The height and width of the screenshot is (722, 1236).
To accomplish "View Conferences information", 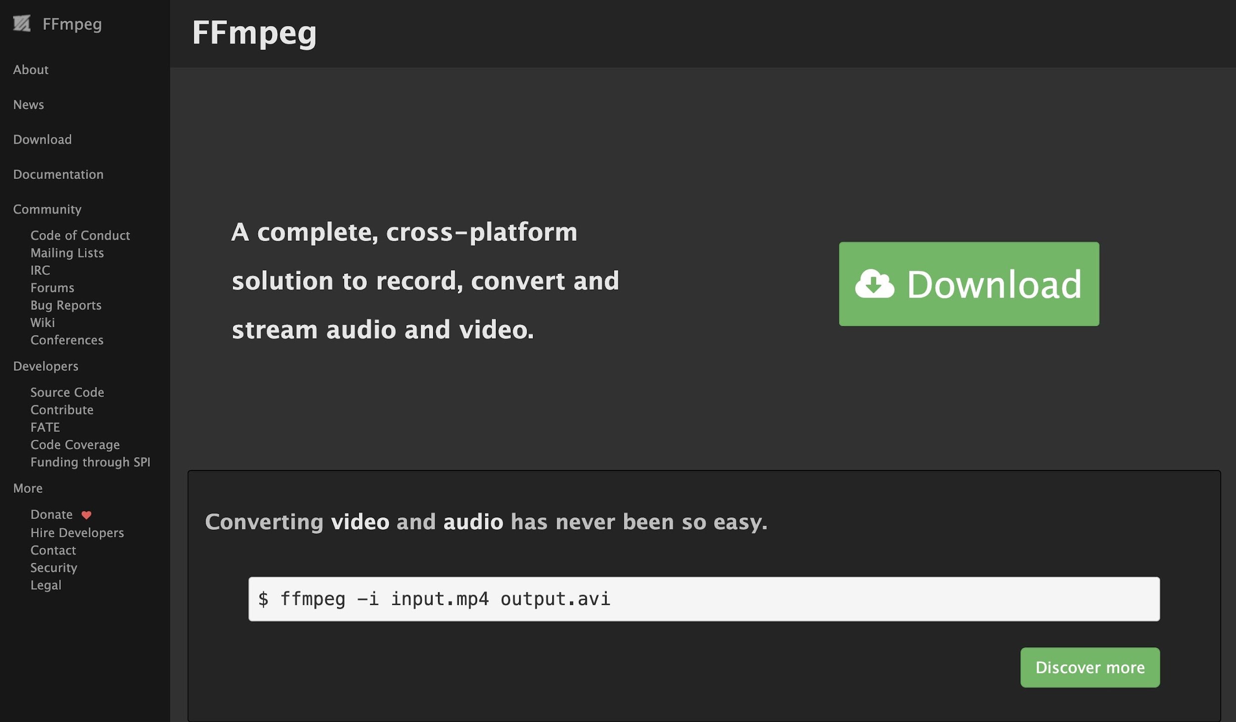I will pos(67,340).
